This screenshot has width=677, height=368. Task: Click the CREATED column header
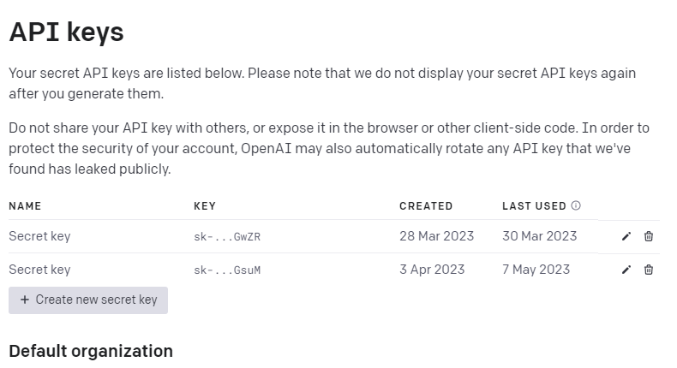(x=426, y=206)
